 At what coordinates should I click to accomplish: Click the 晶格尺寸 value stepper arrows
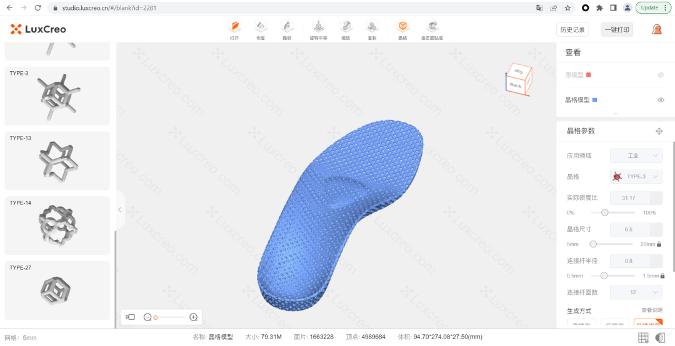click(656, 229)
